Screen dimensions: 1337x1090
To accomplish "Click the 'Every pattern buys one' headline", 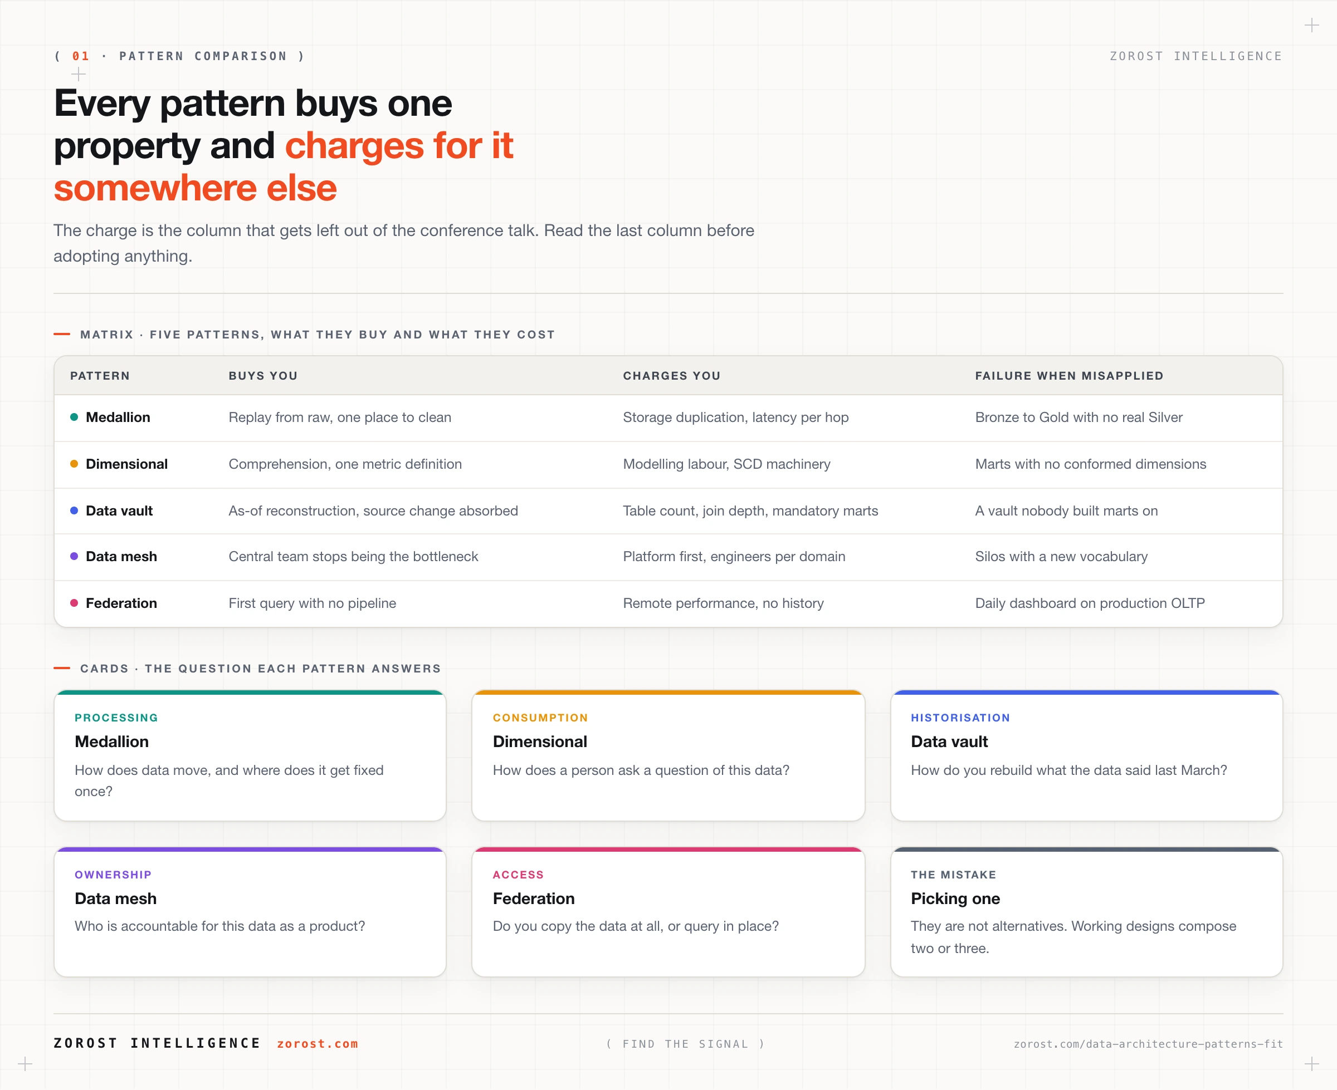I will coord(252,103).
